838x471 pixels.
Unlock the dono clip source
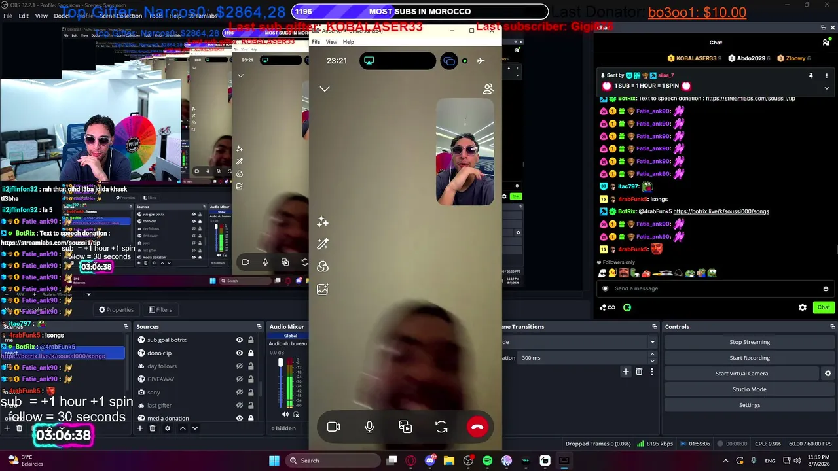251,353
